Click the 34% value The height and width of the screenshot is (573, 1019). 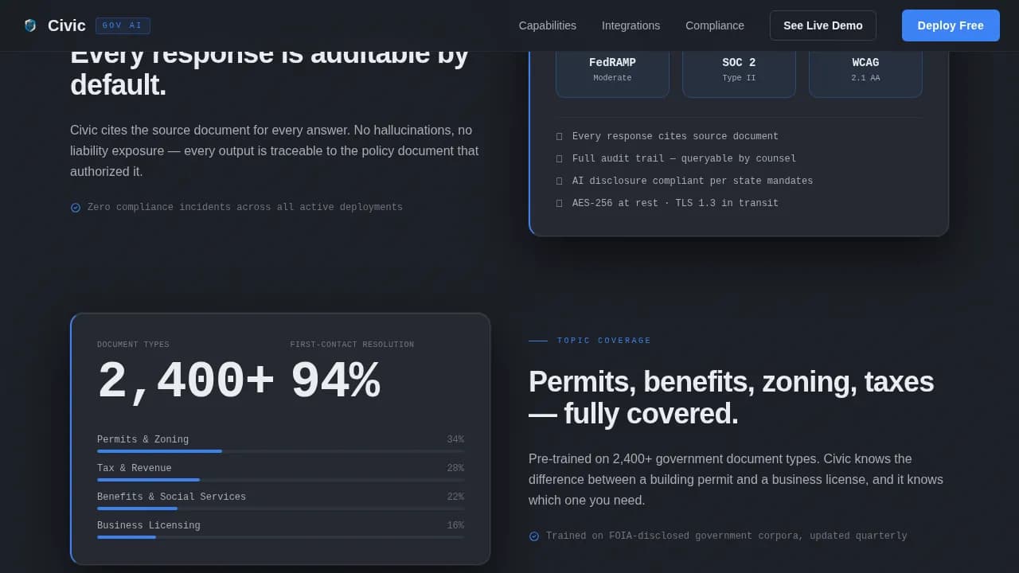point(455,439)
